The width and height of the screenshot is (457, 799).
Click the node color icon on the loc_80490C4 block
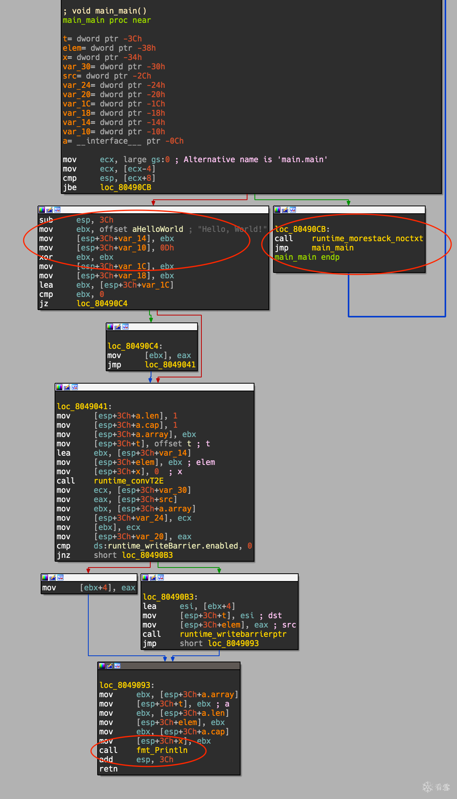[110, 327]
